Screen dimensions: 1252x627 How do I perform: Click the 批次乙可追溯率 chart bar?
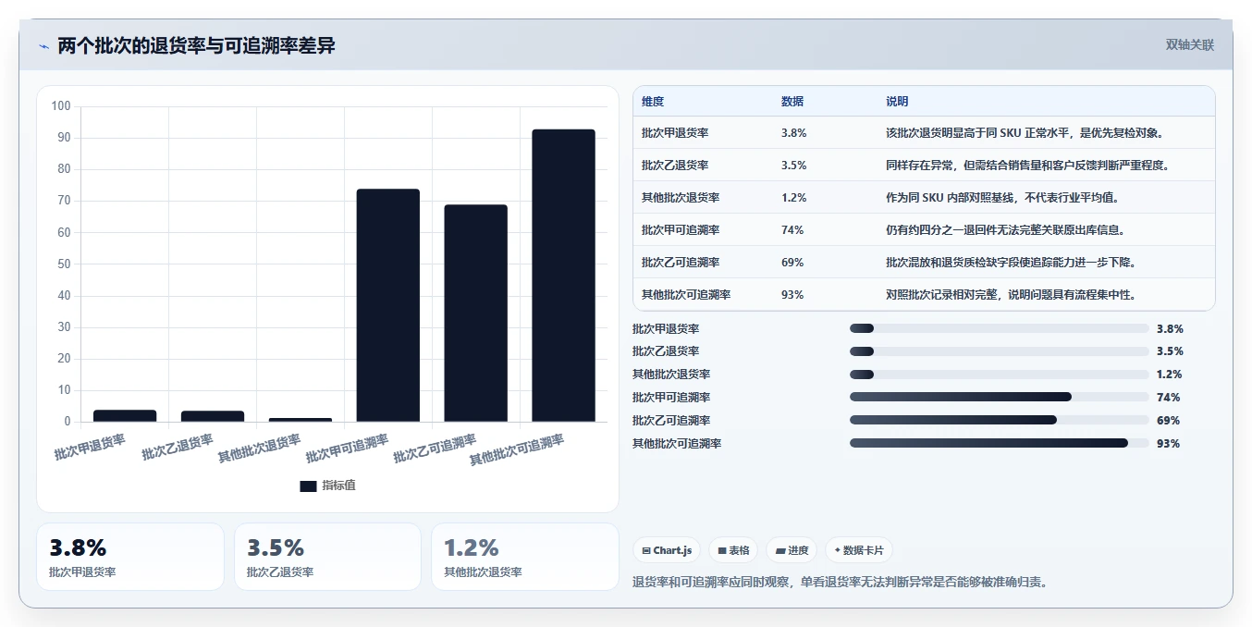point(475,313)
